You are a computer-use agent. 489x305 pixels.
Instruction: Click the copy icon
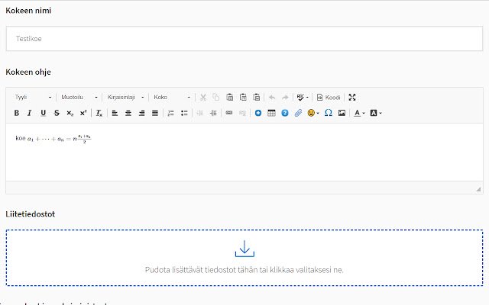(x=215, y=98)
